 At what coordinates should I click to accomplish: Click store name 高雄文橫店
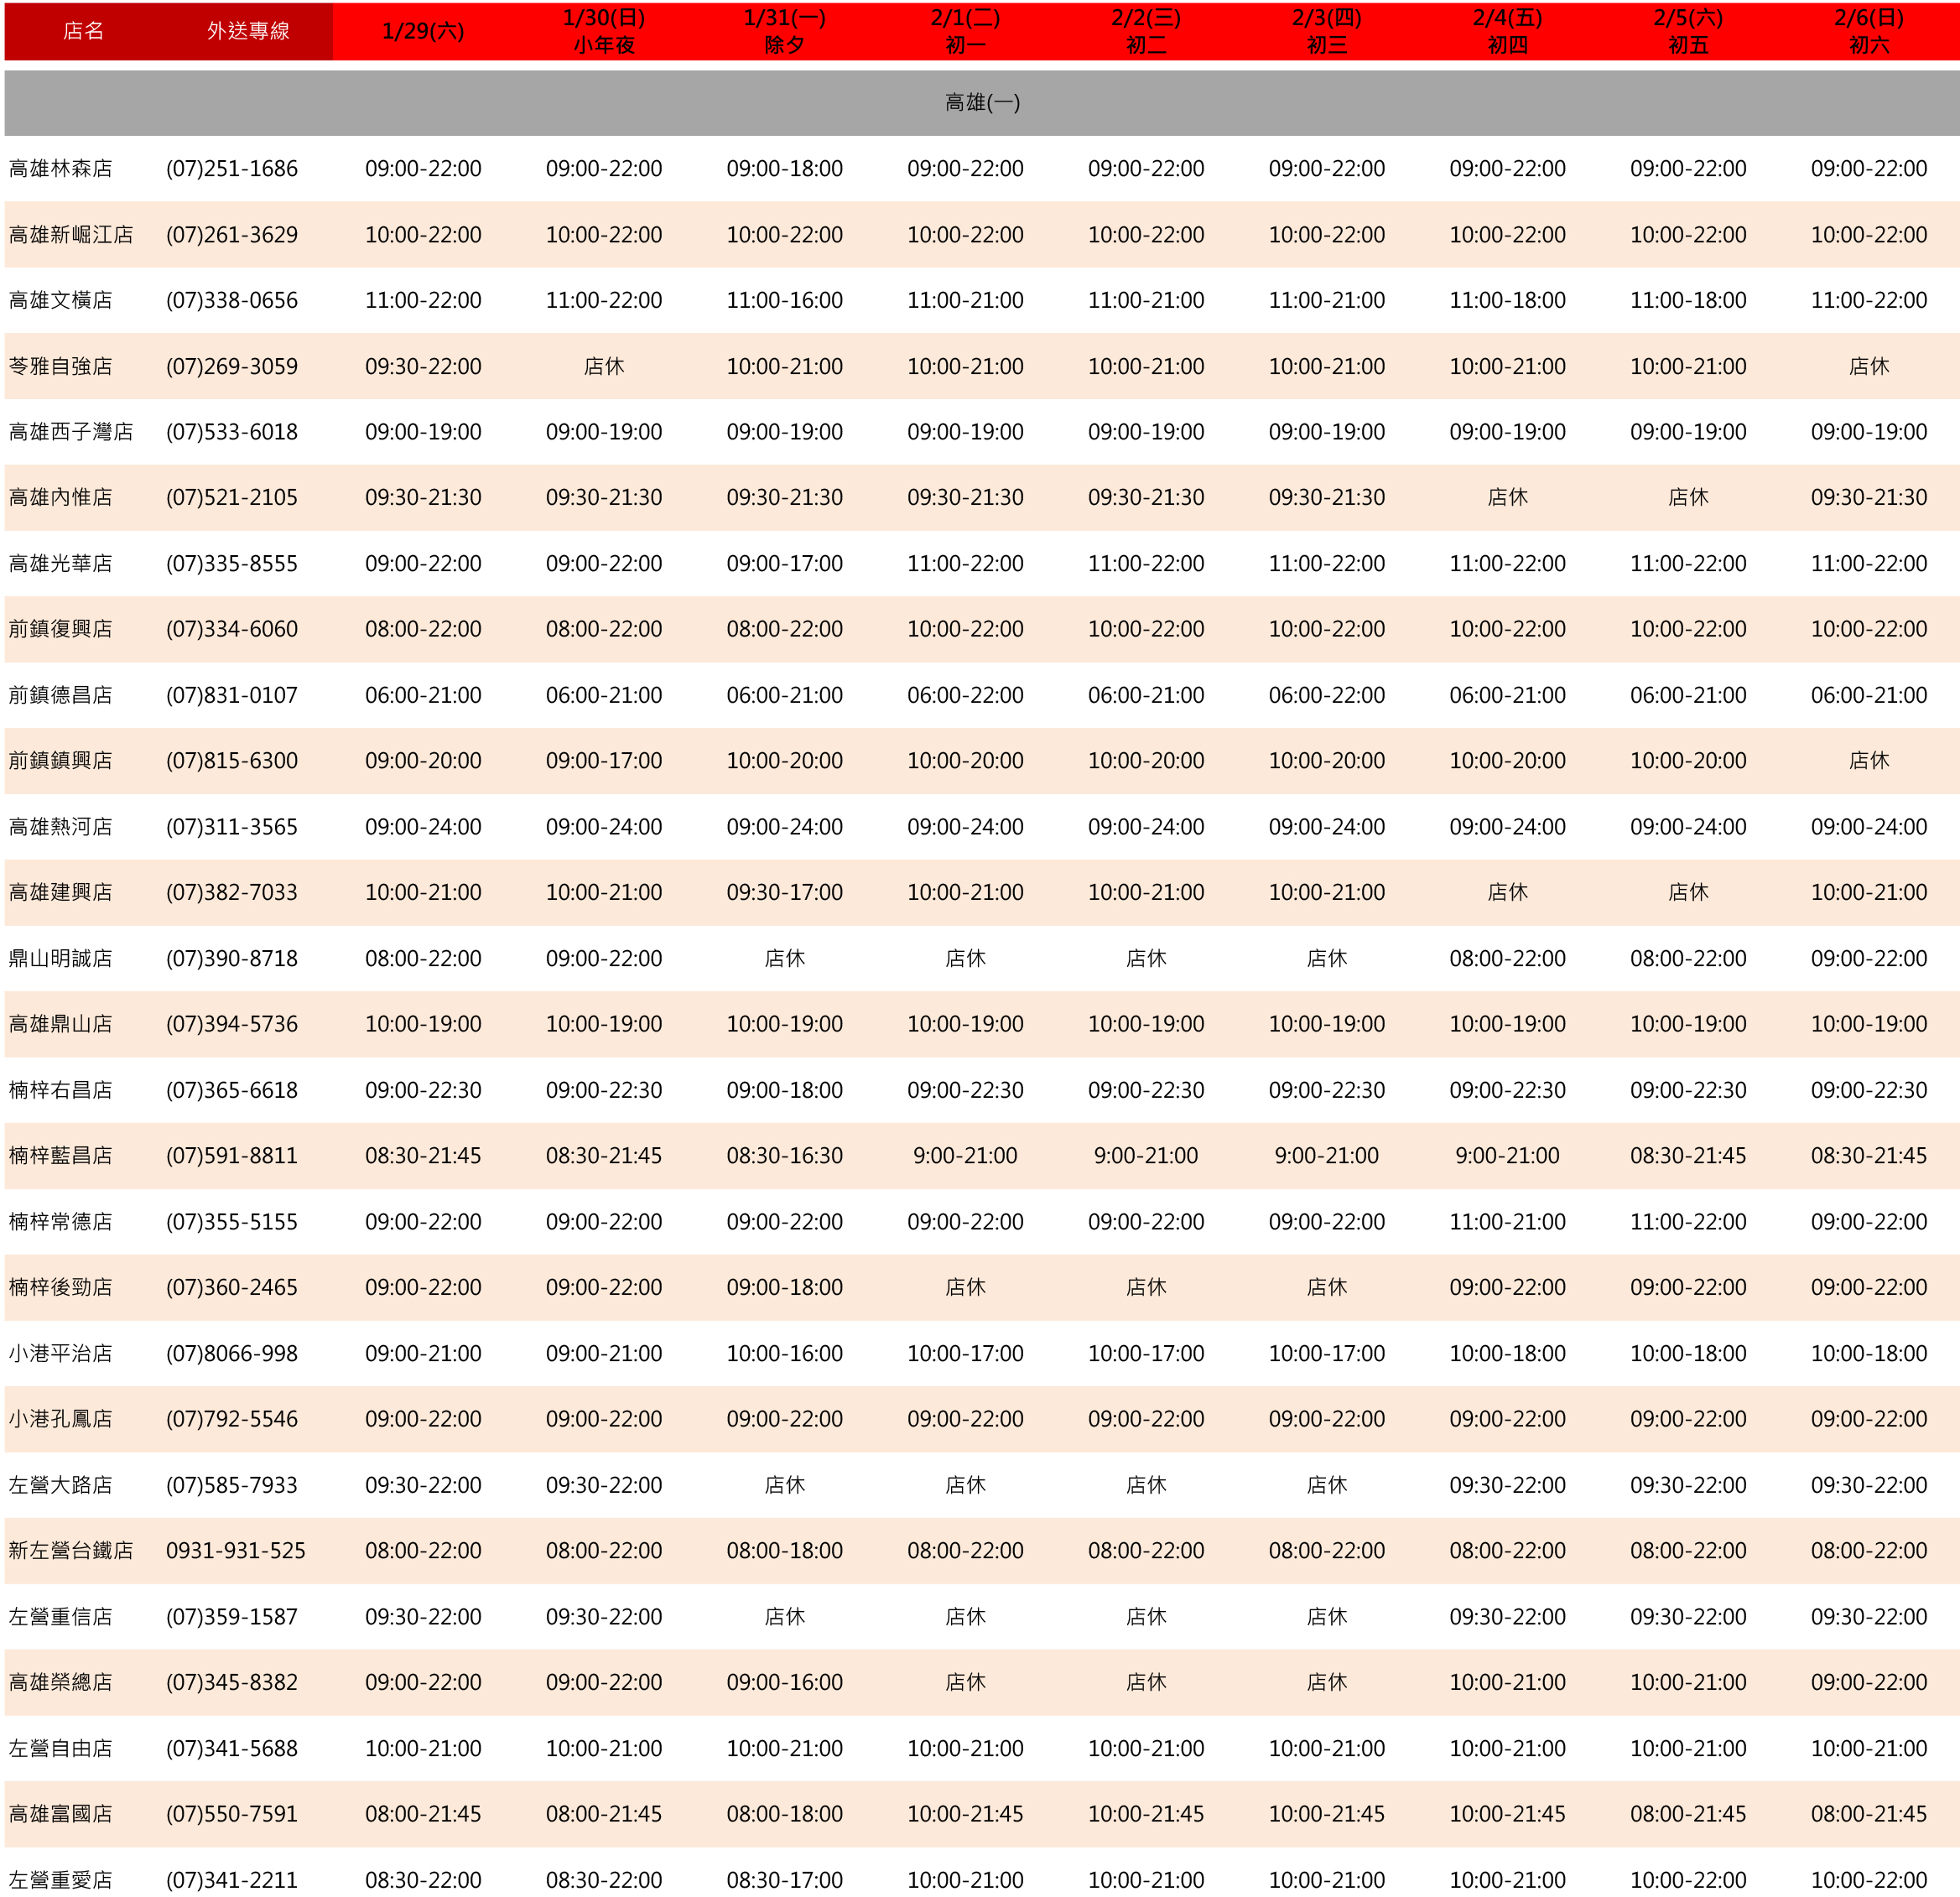click(x=61, y=300)
